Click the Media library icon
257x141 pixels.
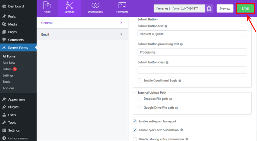(4, 24)
